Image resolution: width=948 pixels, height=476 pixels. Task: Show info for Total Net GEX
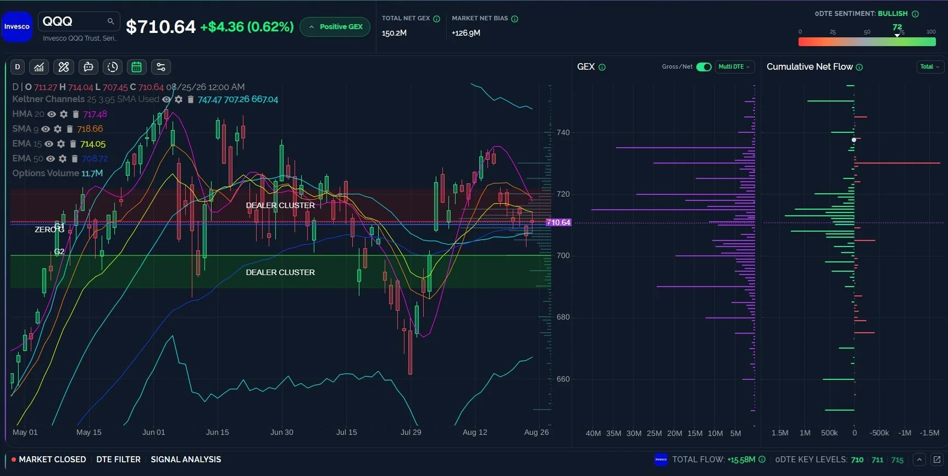(x=437, y=19)
